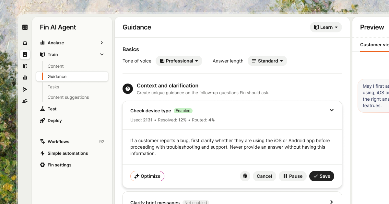Viewport: 389px width, 204px height.
Task: Open the Knowledge book icon in sidebar
Action: pos(25,66)
